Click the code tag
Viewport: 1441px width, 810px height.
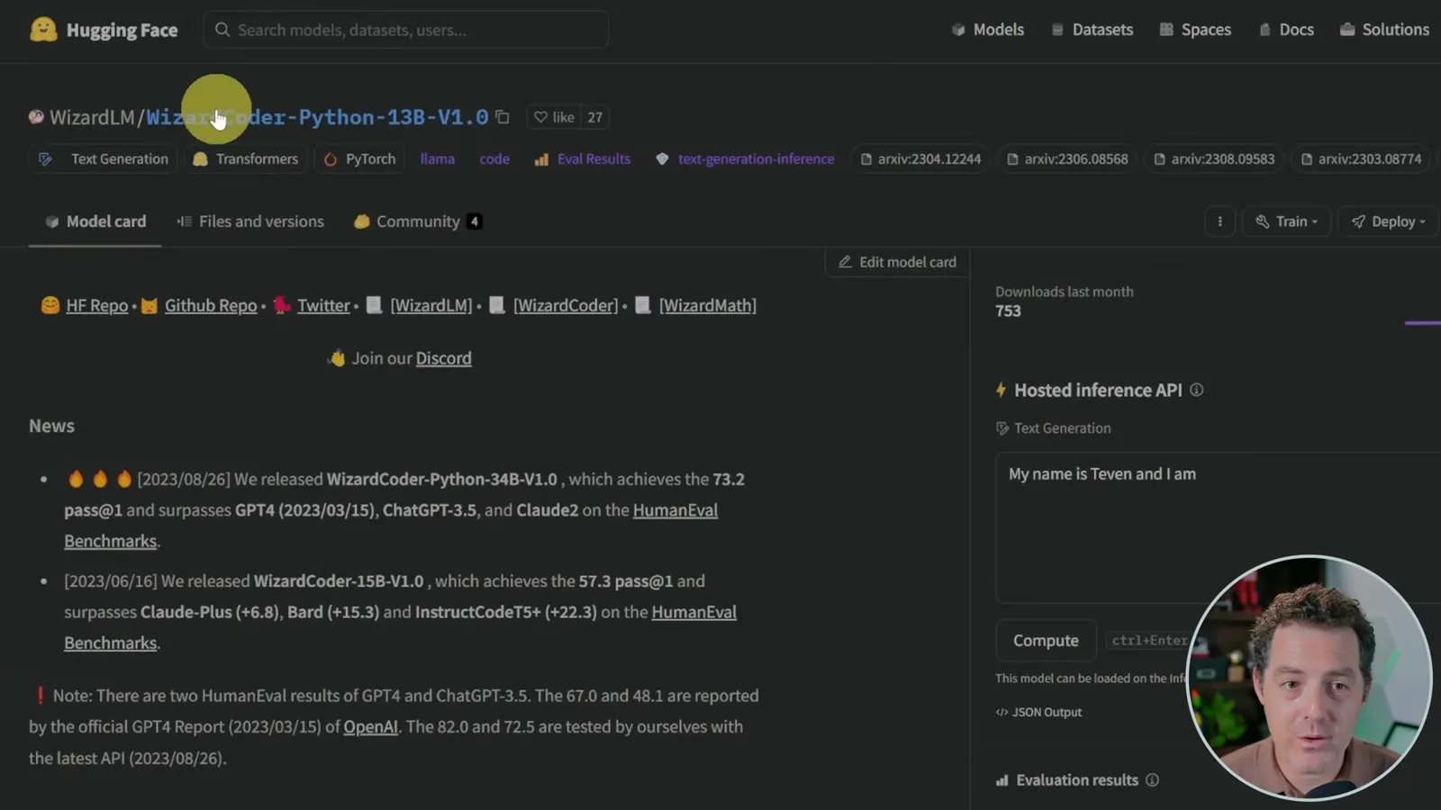click(494, 159)
